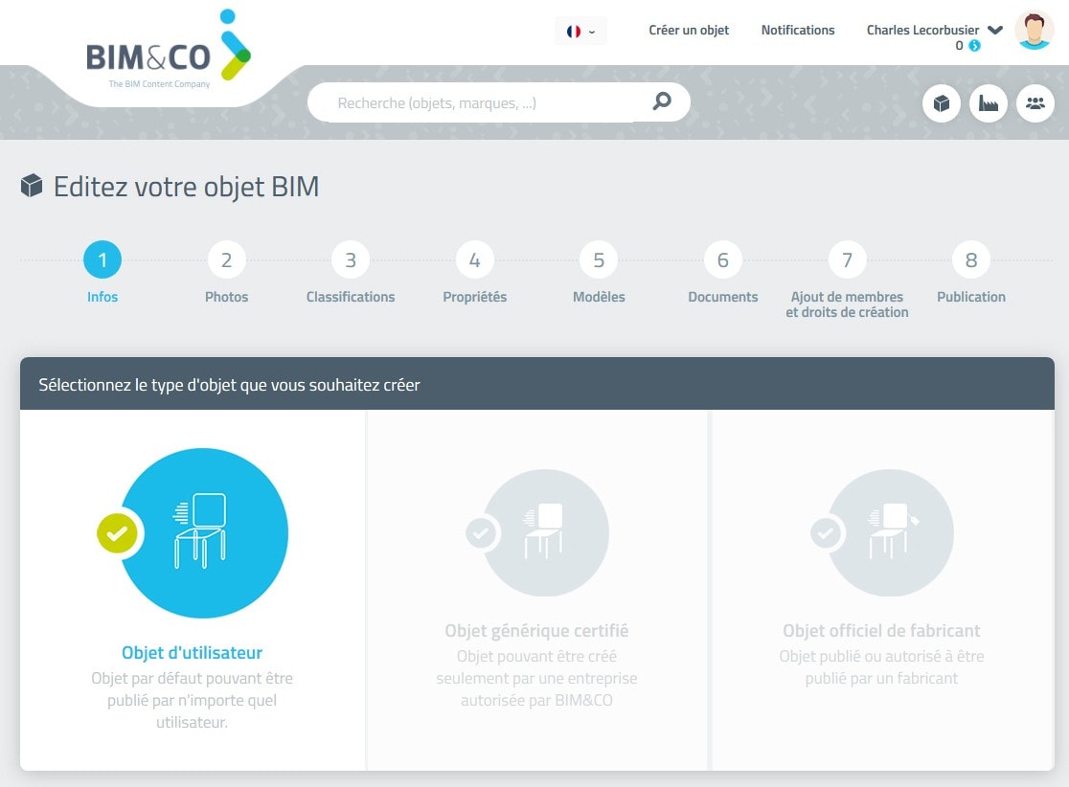Select the Objet d'utilisateur checkmark
The height and width of the screenshot is (787, 1069).
coord(117,533)
